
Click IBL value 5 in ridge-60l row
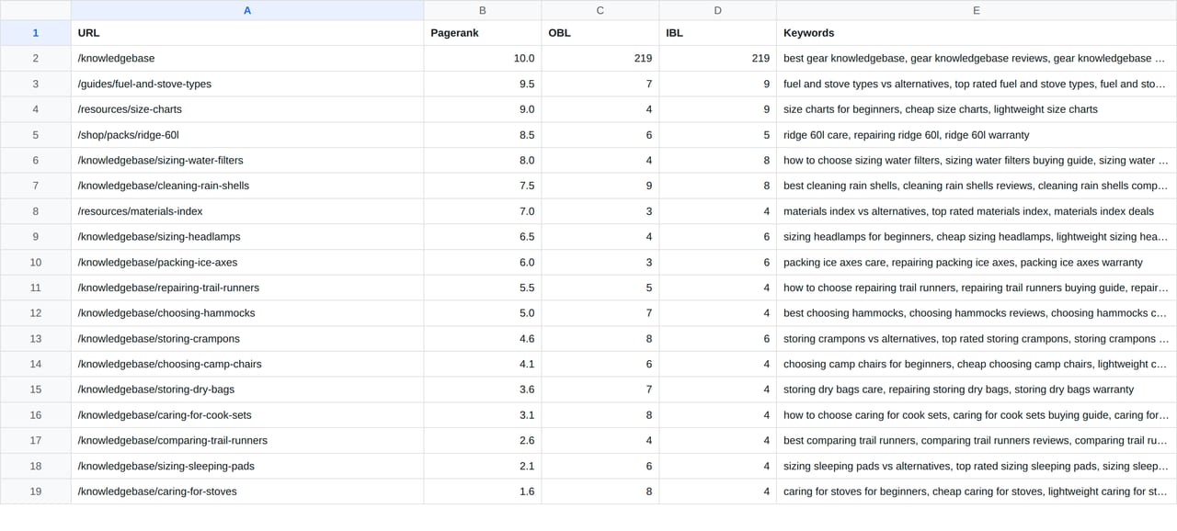[x=718, y=135]
